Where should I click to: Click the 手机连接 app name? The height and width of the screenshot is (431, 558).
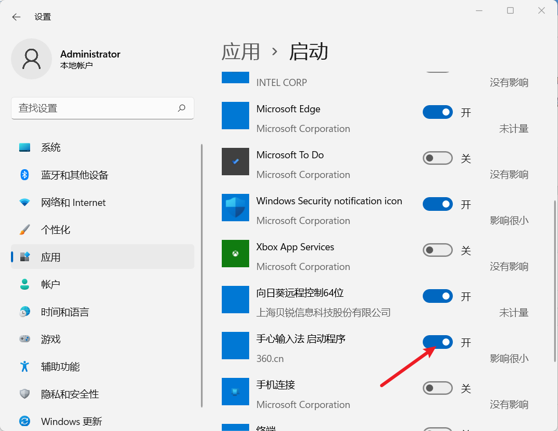pyautogui.click(x=276, y=385)
